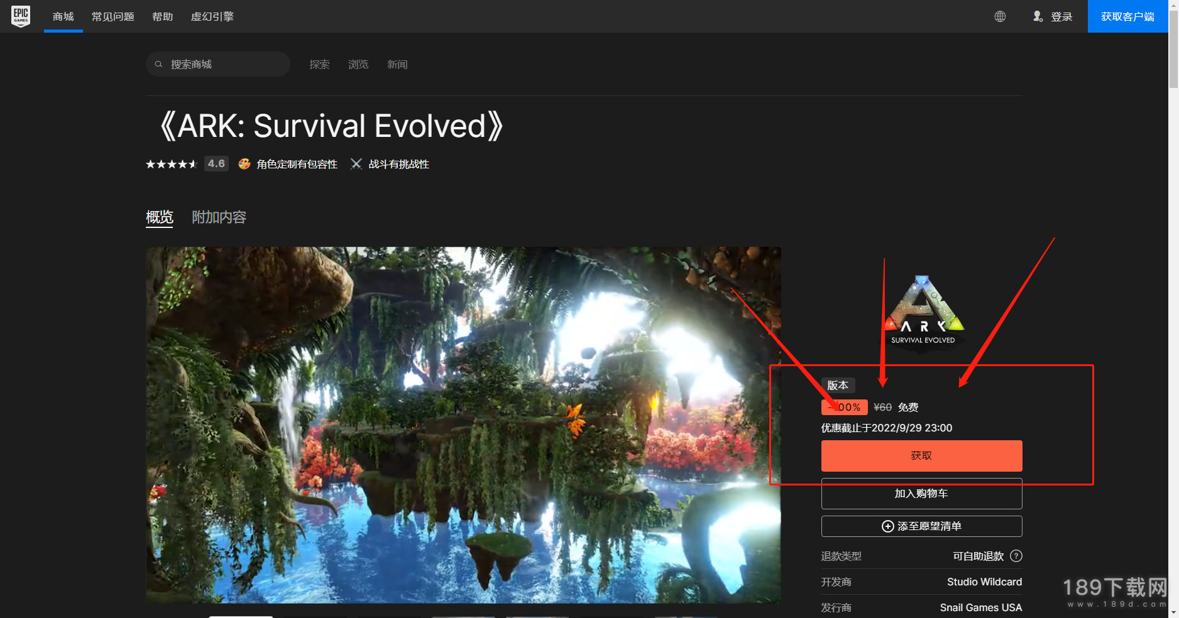Screen dimensions: 1179x618
Task: Click the orange 获取 button
Action: [922, 456]
